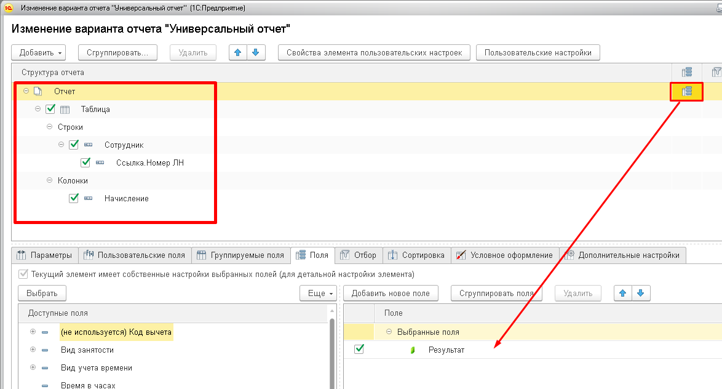
Task: Click the 1C application logo icon
Action: point(8,8)
